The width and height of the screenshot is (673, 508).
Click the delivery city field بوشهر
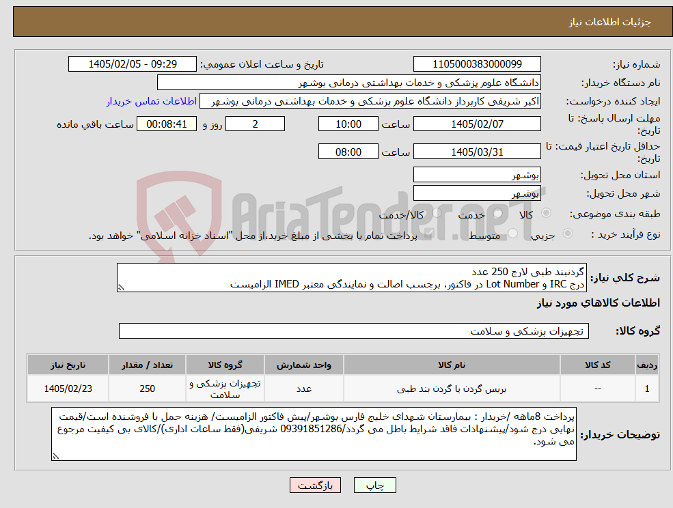tap(477, 193)
